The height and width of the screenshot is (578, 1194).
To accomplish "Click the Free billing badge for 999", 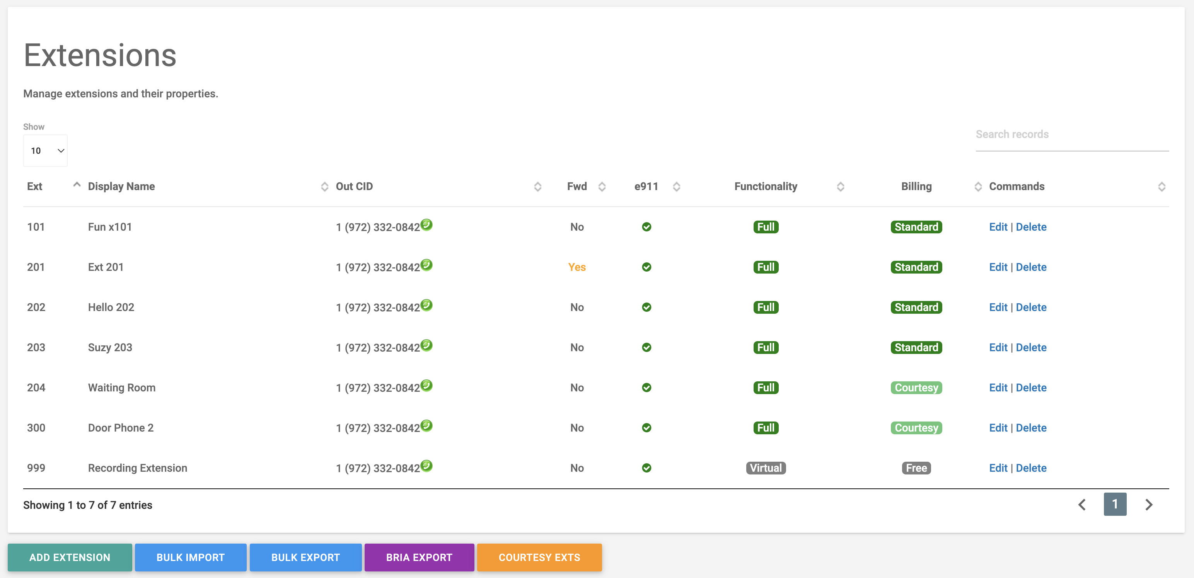I will pos(916,468).
